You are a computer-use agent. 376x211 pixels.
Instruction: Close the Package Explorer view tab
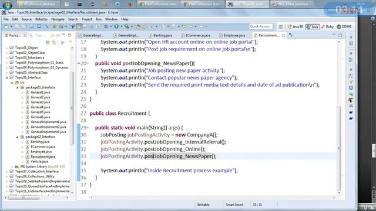(25, 35)
